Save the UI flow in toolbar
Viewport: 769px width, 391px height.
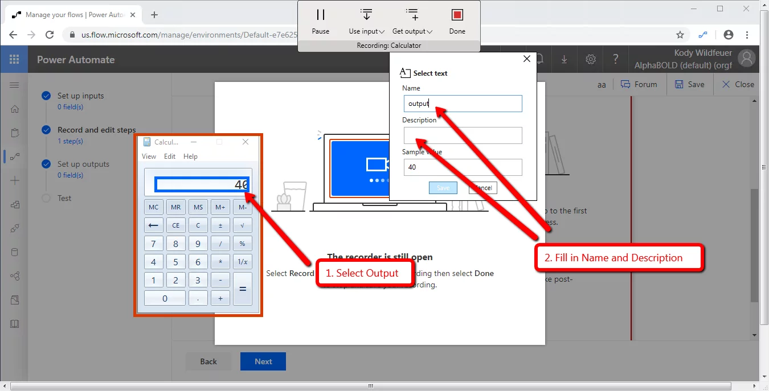click(x=689, y=84)
